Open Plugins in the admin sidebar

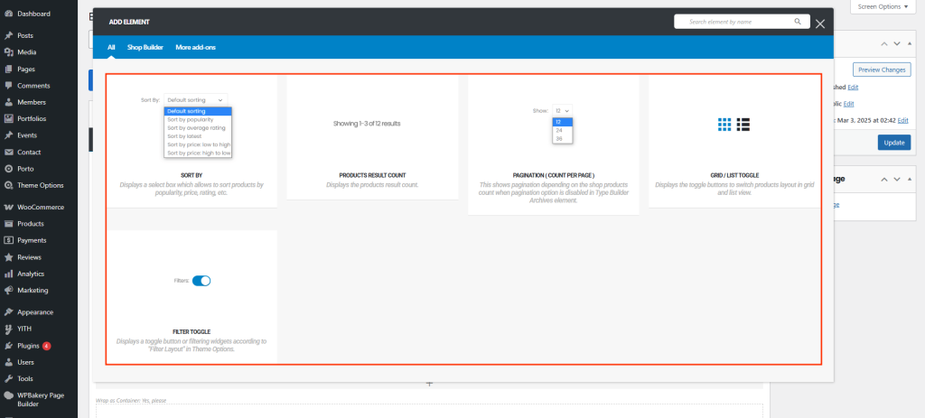tap(29, 345)
